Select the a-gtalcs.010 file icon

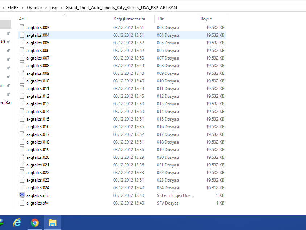(x=22, y=81)
